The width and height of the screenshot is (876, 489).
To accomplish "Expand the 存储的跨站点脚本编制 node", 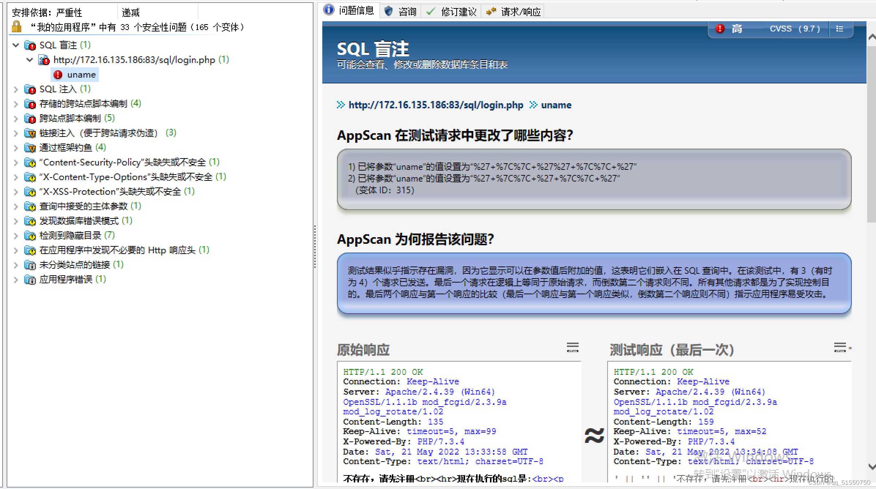I will (16, 104).
